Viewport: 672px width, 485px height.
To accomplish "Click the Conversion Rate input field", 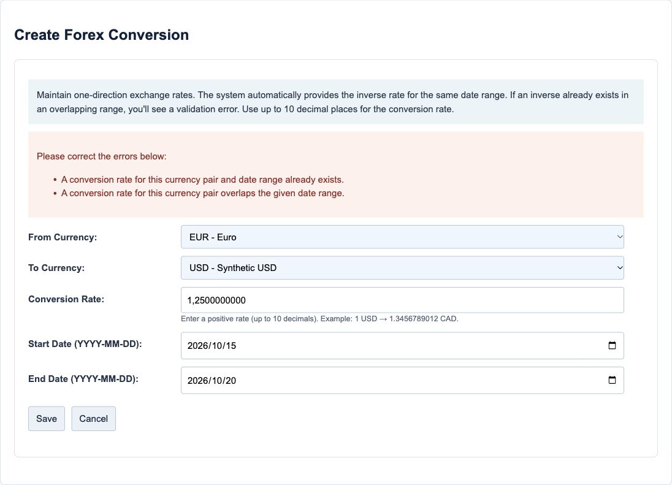I will click(x=402, y=300).
